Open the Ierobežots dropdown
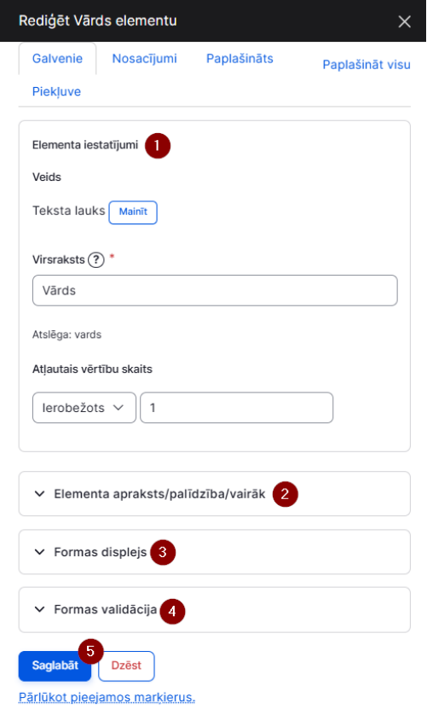427x709 pixels. 84,408
